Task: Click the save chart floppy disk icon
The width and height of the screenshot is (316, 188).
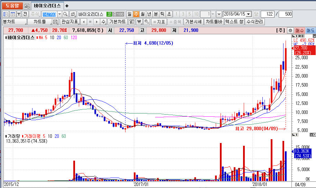Action: pos(55,22)
